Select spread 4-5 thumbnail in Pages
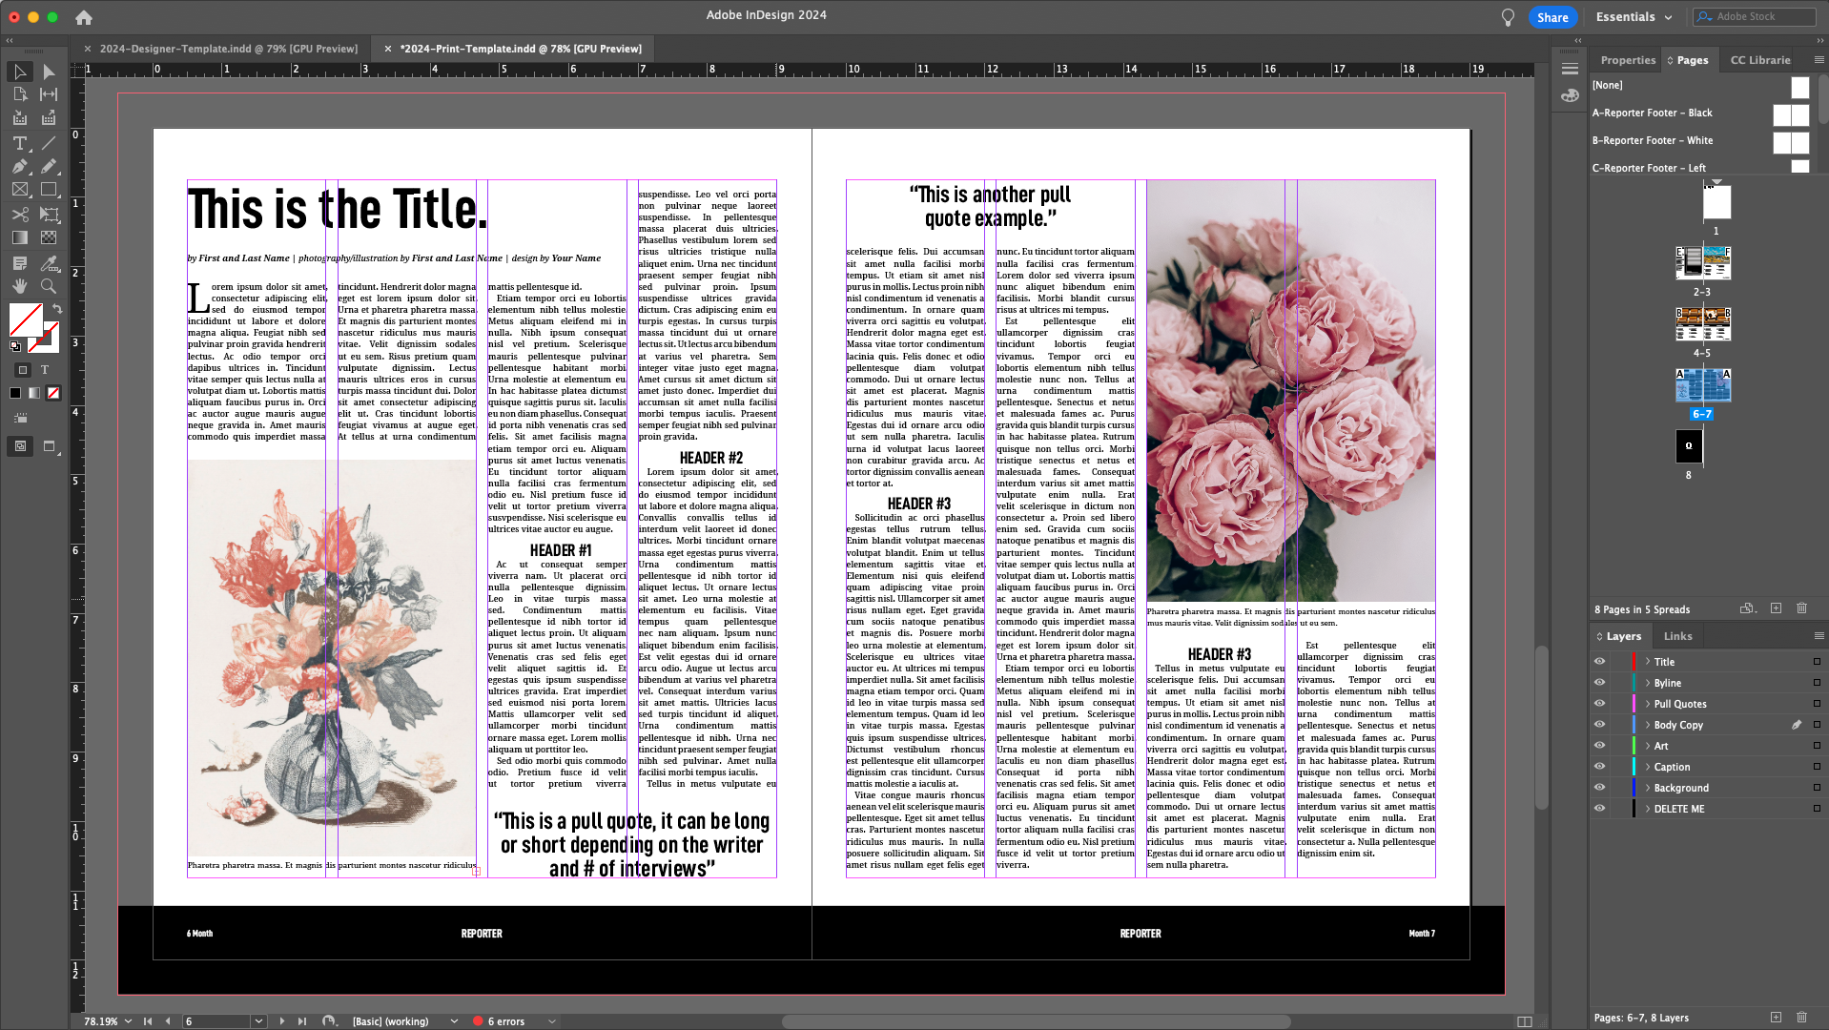This screenshot has height=1030, width=1829. tap(1702, 324)
